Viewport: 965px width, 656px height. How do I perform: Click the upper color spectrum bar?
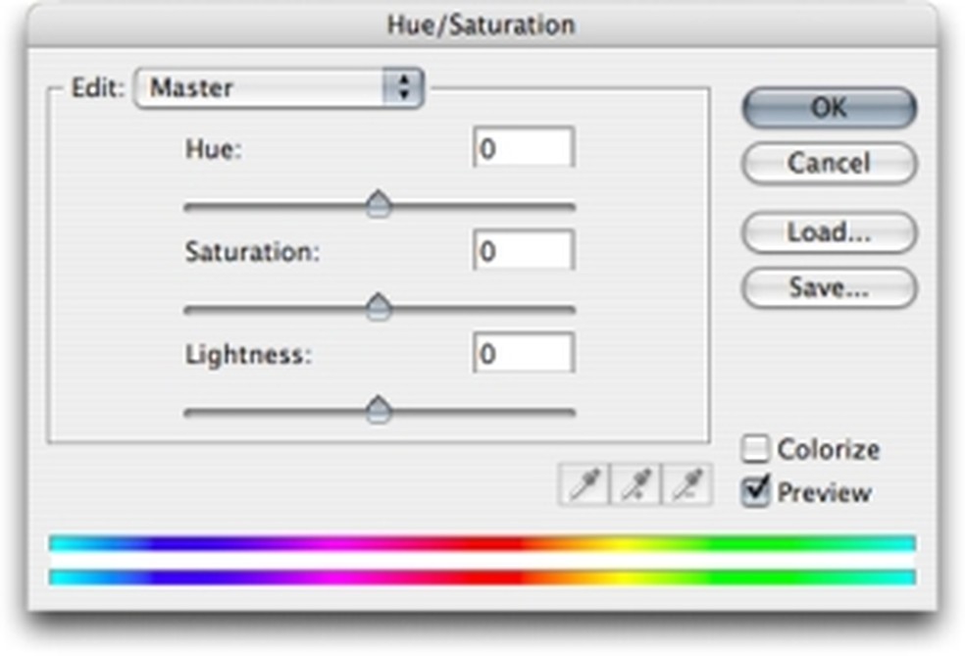point(481,541)
